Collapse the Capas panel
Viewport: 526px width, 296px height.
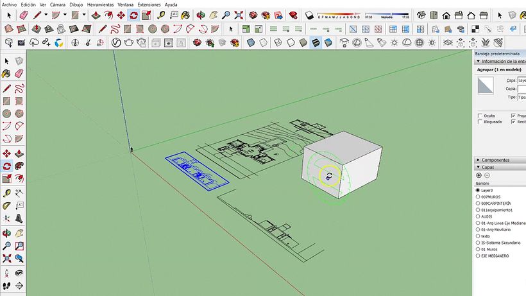click(479, 167)
